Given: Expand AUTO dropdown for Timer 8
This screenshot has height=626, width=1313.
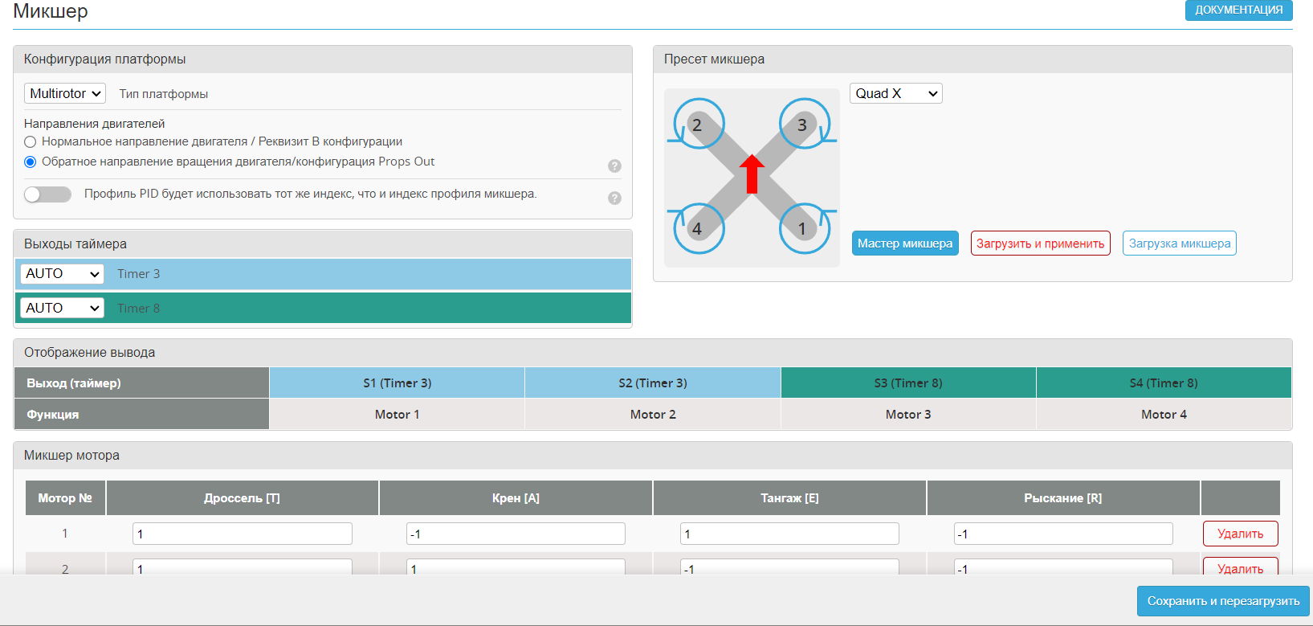Looking at the screenshot, I should pyautogui.click(x=63, y=309).
